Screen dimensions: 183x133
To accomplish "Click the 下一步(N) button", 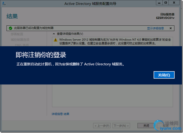I will click(121, 126).
